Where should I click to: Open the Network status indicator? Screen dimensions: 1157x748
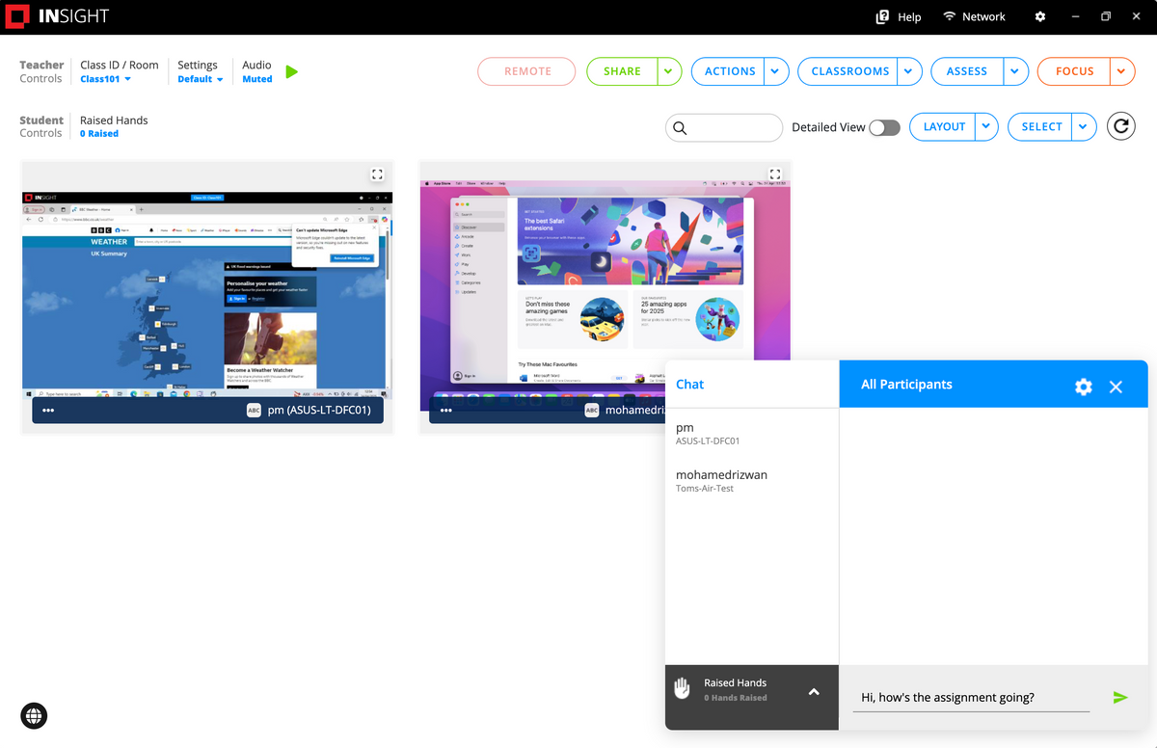[x=974, y=16]
